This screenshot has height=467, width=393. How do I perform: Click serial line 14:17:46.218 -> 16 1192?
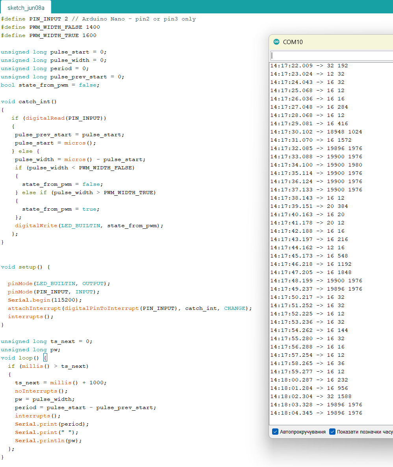coord(311,264)
